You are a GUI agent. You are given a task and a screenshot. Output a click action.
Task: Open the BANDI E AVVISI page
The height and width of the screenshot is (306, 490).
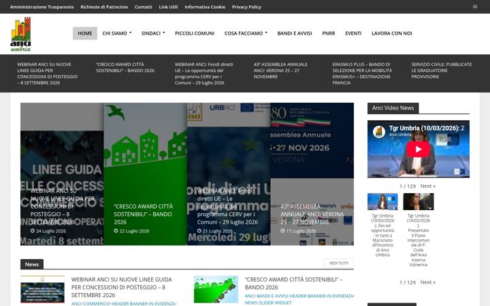click(x=295, y=33)
